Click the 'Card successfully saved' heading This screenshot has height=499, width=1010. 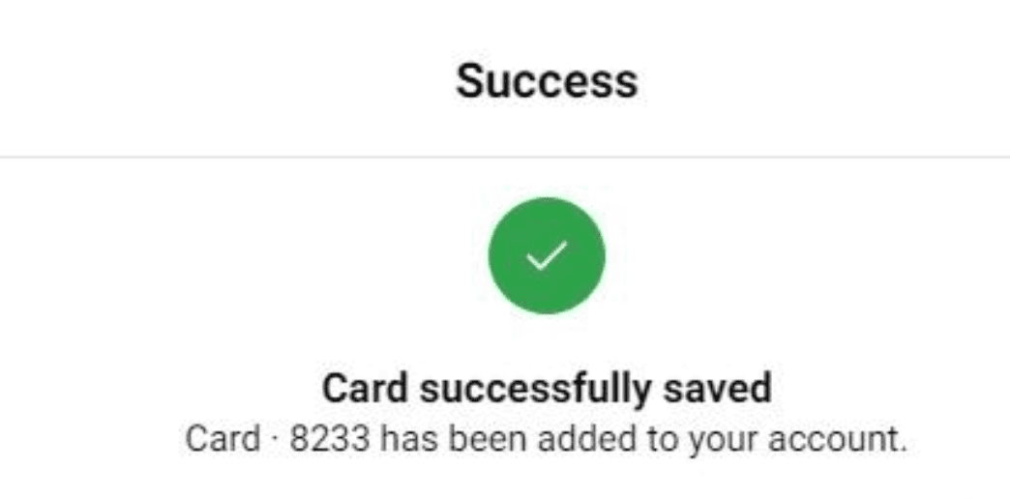click(547, 389)
